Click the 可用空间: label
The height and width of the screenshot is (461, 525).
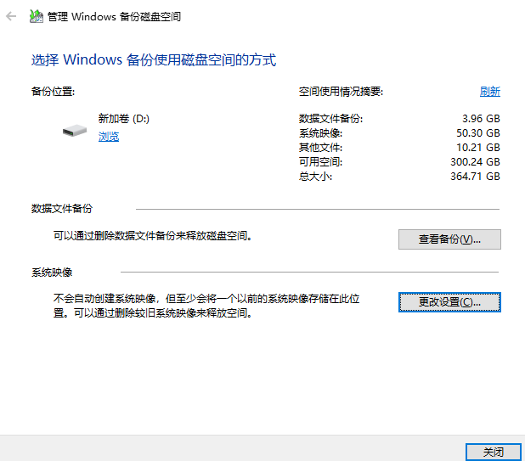coord(320,161)
